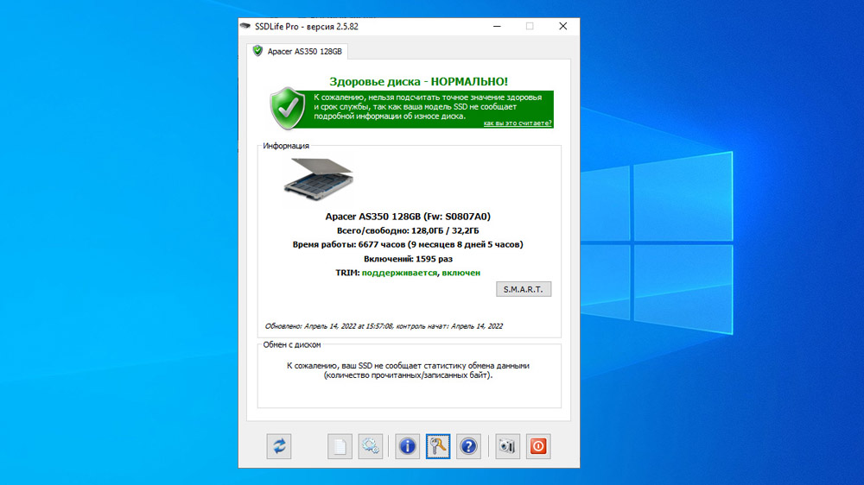
Task: Minimize the SSDLife Pro window
Action: [496, 26]
